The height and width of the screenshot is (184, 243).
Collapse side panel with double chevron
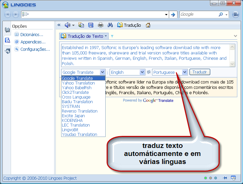[59, 25]
